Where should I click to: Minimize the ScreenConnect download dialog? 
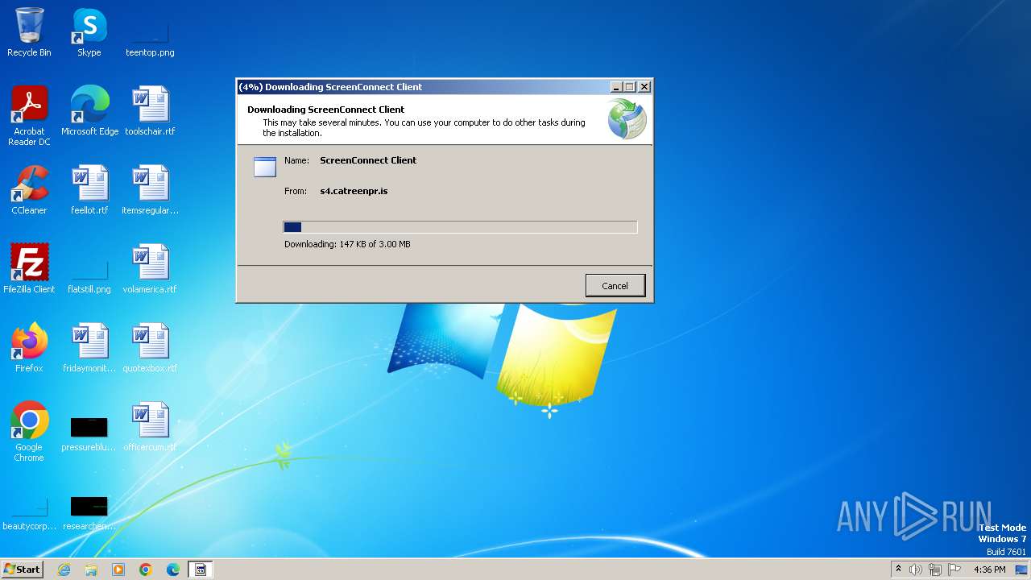click(x=616, y=87)
